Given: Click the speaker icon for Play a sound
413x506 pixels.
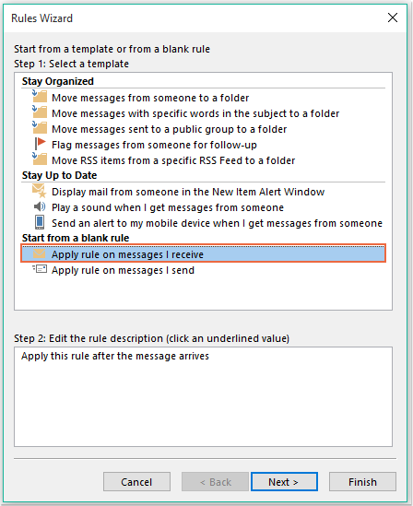Looking at the screenshot, I should [x=40, y=206].
